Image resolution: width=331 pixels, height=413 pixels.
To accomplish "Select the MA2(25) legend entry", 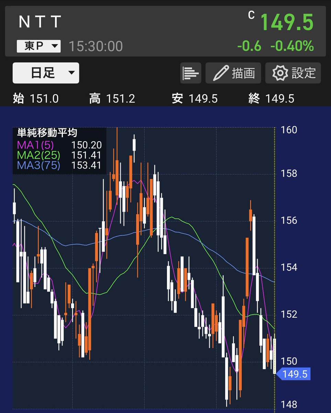I will click(x=38, y=155).
